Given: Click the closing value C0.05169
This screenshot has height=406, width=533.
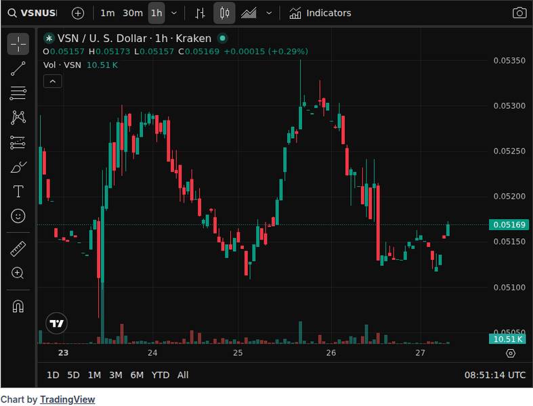Looking at the screenshot, I should point(199,51).
